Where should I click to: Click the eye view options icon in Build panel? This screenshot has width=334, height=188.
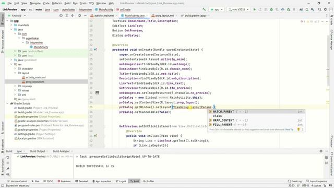click(x=8, y=174)
